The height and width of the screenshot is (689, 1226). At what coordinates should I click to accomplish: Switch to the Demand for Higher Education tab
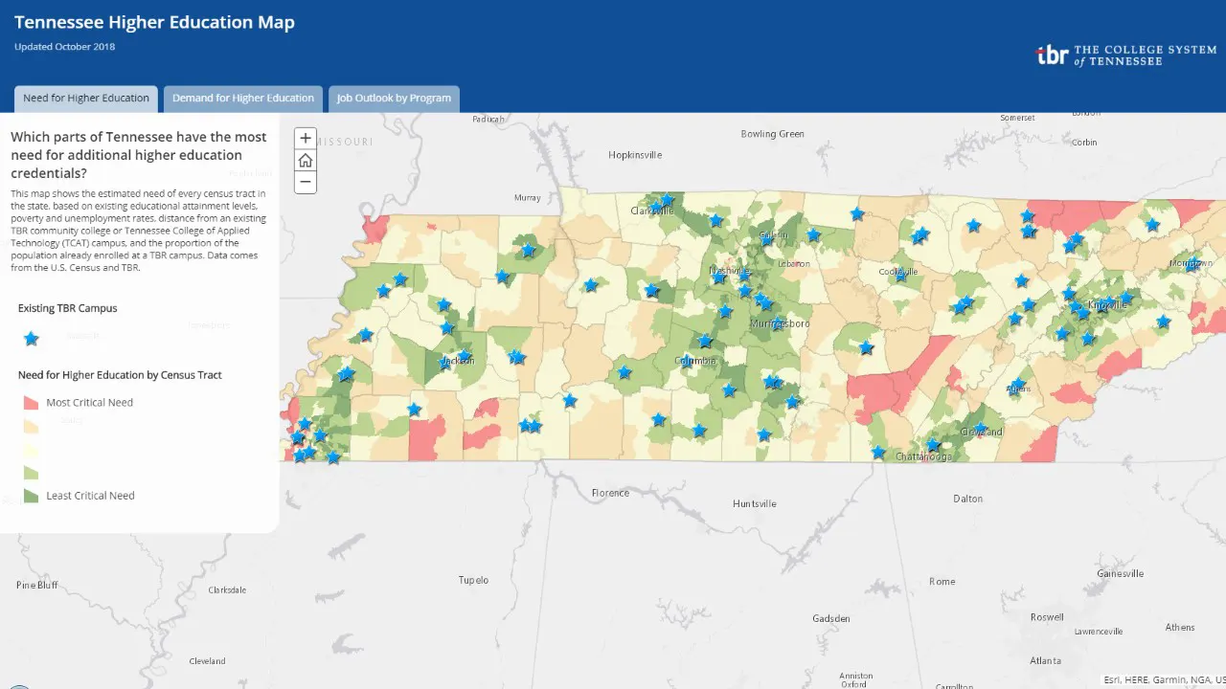tap(242, 98)
